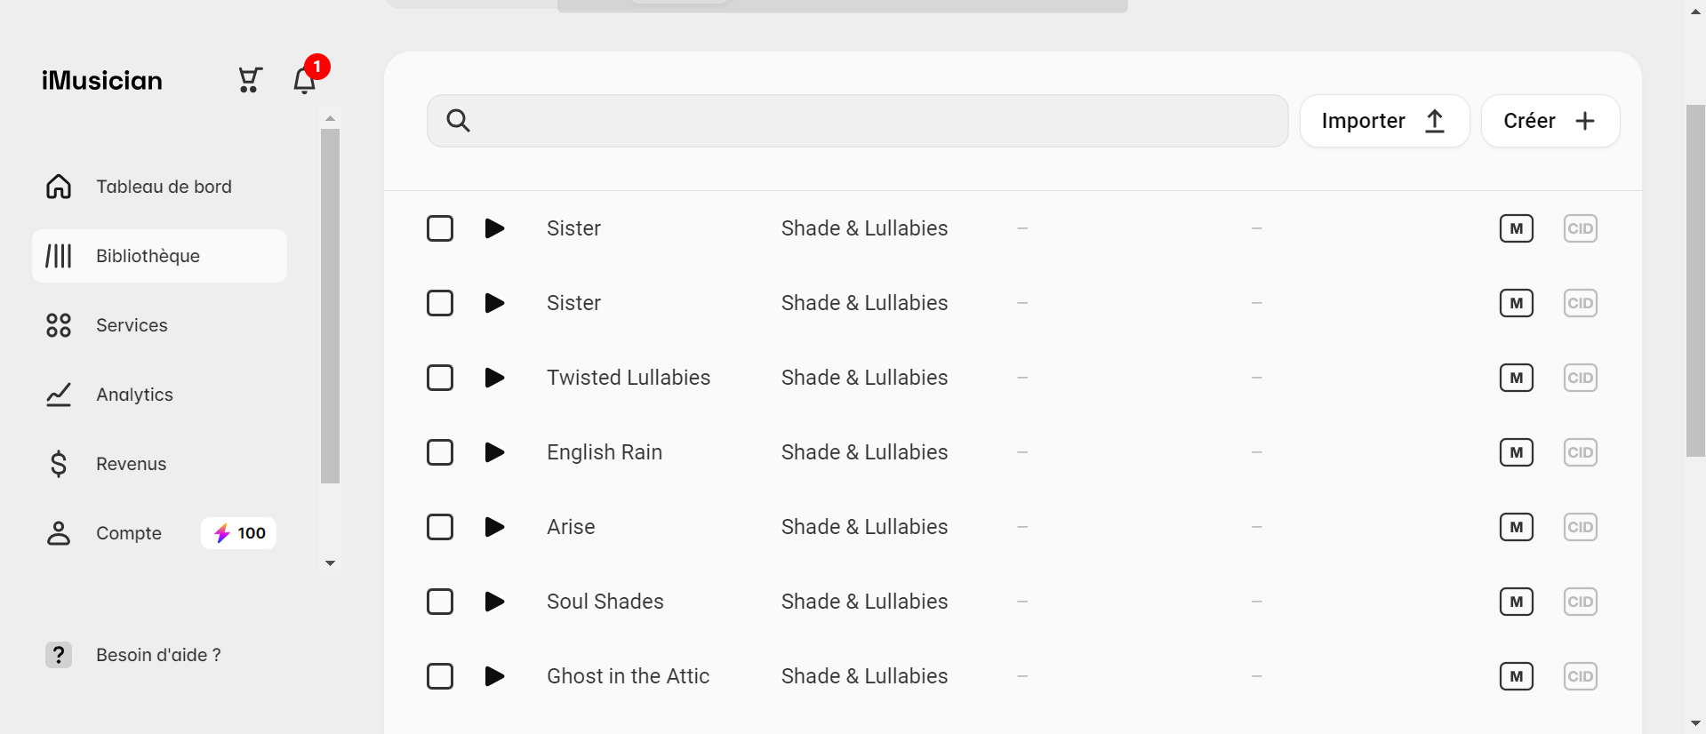The width and height of the screenshot is (1706, 734).
Task: Play the Twisted Lullabies track
Action: coord(494,378)
